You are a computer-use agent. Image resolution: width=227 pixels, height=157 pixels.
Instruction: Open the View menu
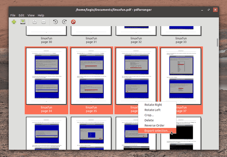[x=31, y=15]
